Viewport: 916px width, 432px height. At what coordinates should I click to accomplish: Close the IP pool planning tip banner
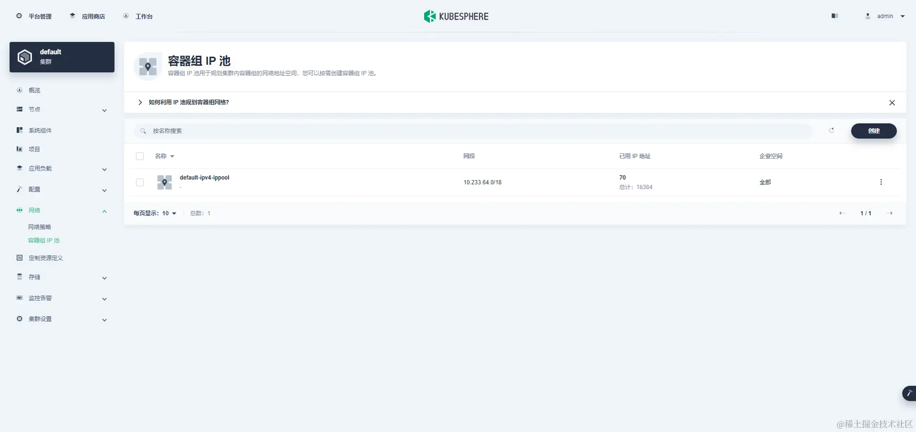pyautogui.click(x=892, y=103)
